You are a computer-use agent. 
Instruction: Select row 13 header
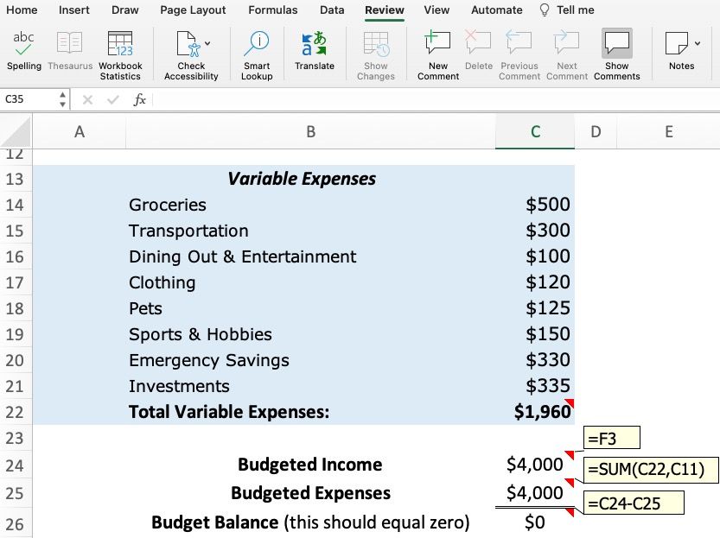pos(16,179)
